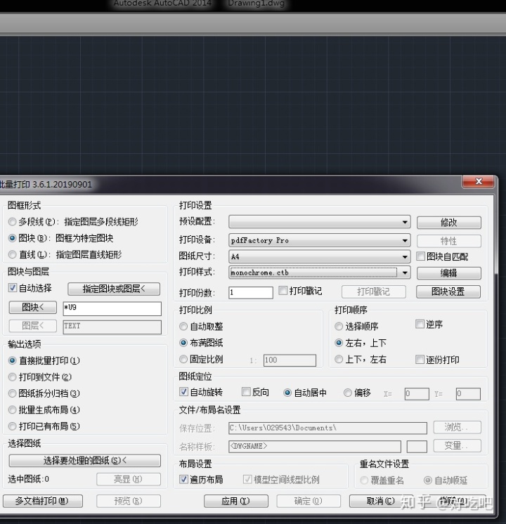Screen dimensions: 506x524
Task: Select 固定比例 print scale option
Action: point(183,359)
